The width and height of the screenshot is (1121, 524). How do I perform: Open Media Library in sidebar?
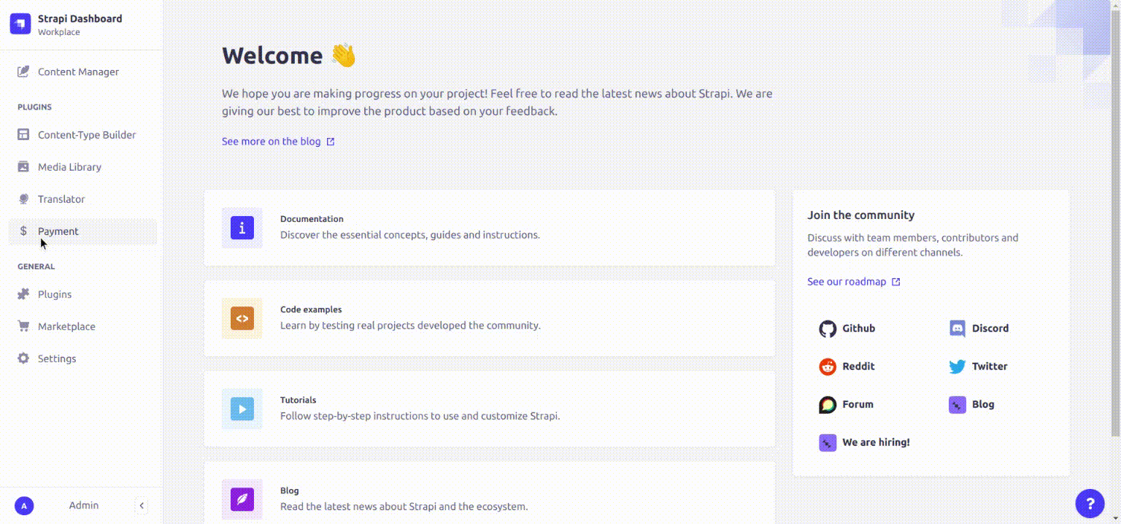click(82, 167)
